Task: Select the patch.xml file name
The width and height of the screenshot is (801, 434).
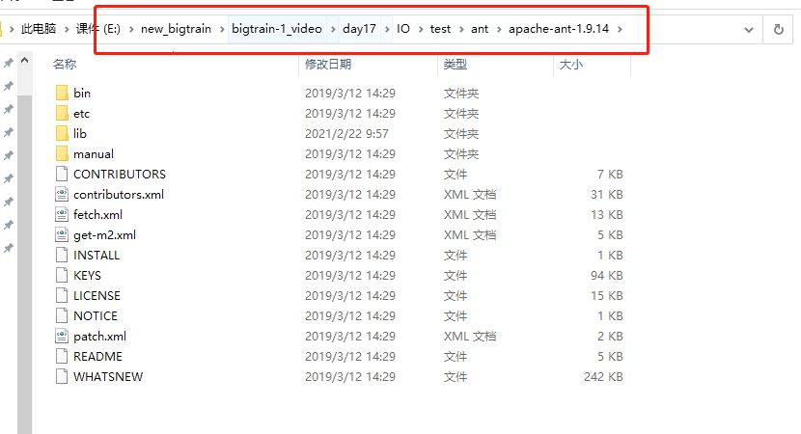Action: click(x=99, y=336)
